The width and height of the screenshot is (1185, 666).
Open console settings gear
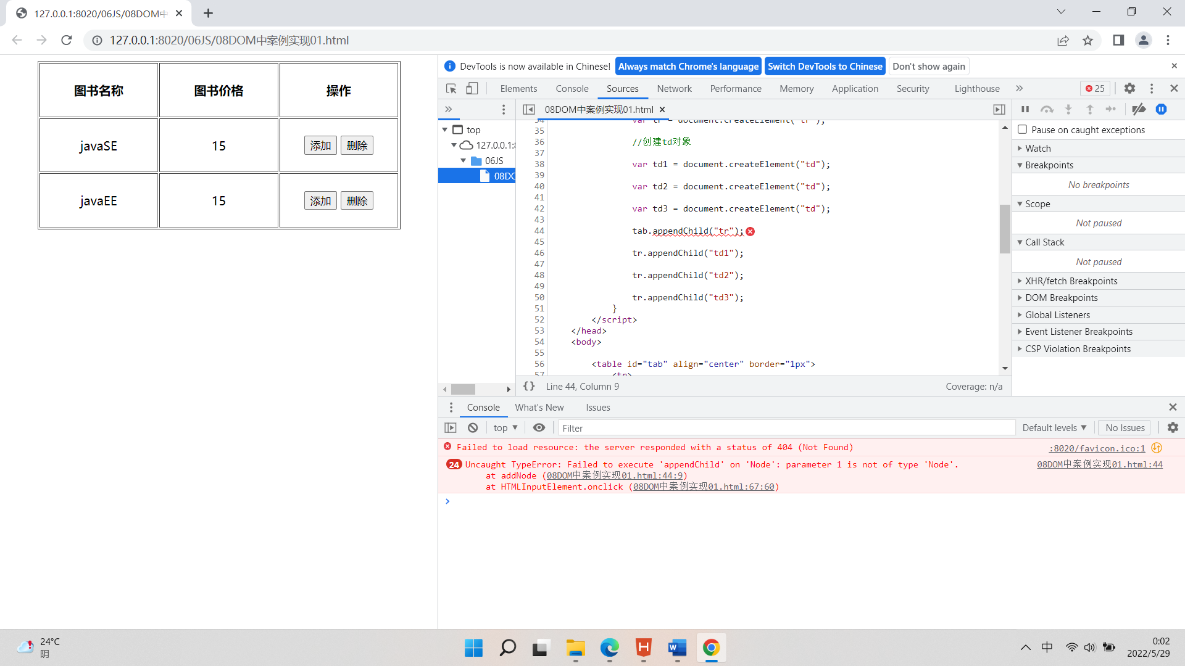click(x=1173, y=427)
